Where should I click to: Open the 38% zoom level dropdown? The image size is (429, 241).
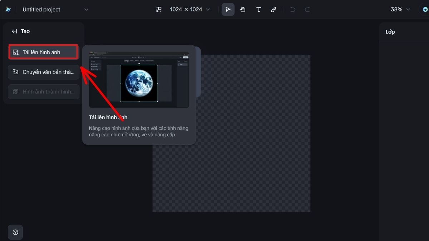(x=400, y=10)
